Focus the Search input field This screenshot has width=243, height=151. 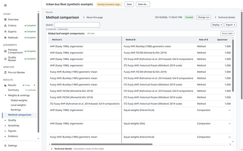(77, 25)
